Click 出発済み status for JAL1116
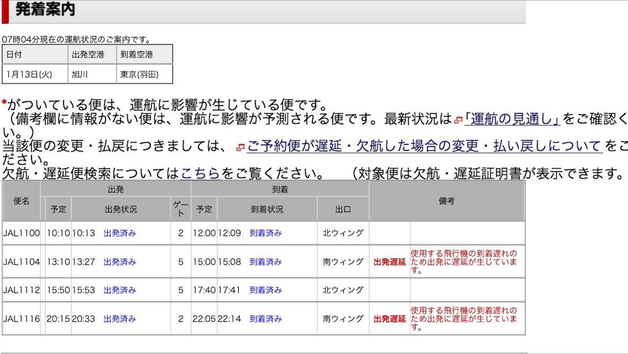628x354 pixels. (120, 319)
